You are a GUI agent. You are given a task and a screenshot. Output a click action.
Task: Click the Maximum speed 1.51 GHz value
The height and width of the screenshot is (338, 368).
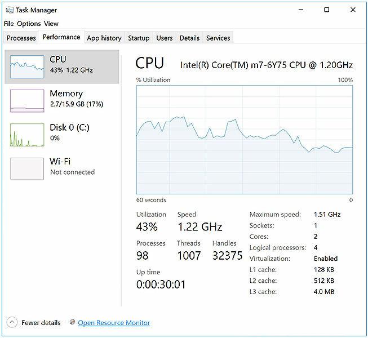pyautogui.click(x=327, y=215)
